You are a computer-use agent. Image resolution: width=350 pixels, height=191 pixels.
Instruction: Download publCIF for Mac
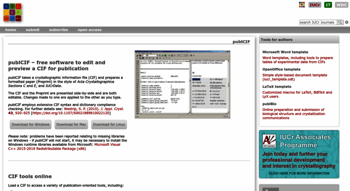point(71,125)
